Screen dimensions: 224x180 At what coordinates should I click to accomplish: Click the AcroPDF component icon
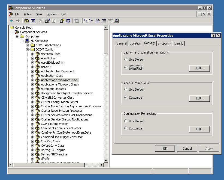38,67
